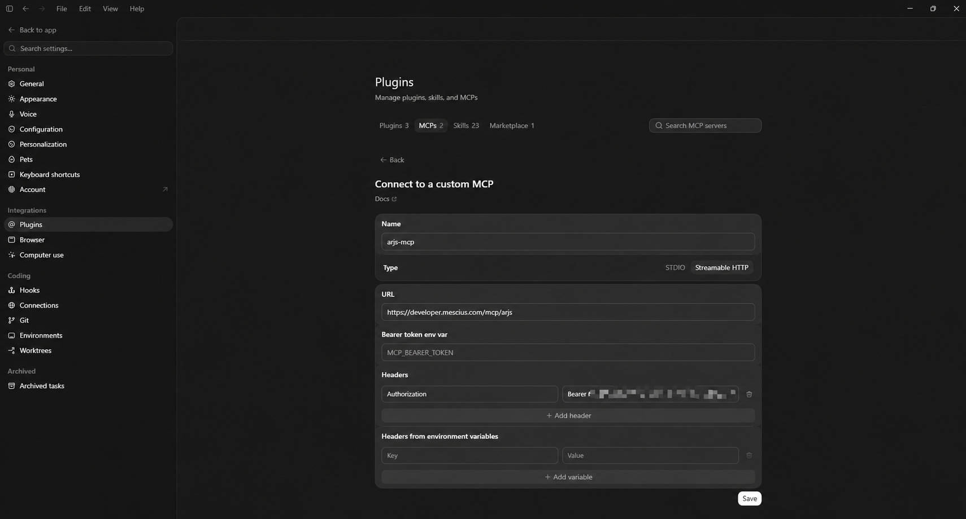
Task: Click the back navigation arrow in title bar
Action: 25,8
